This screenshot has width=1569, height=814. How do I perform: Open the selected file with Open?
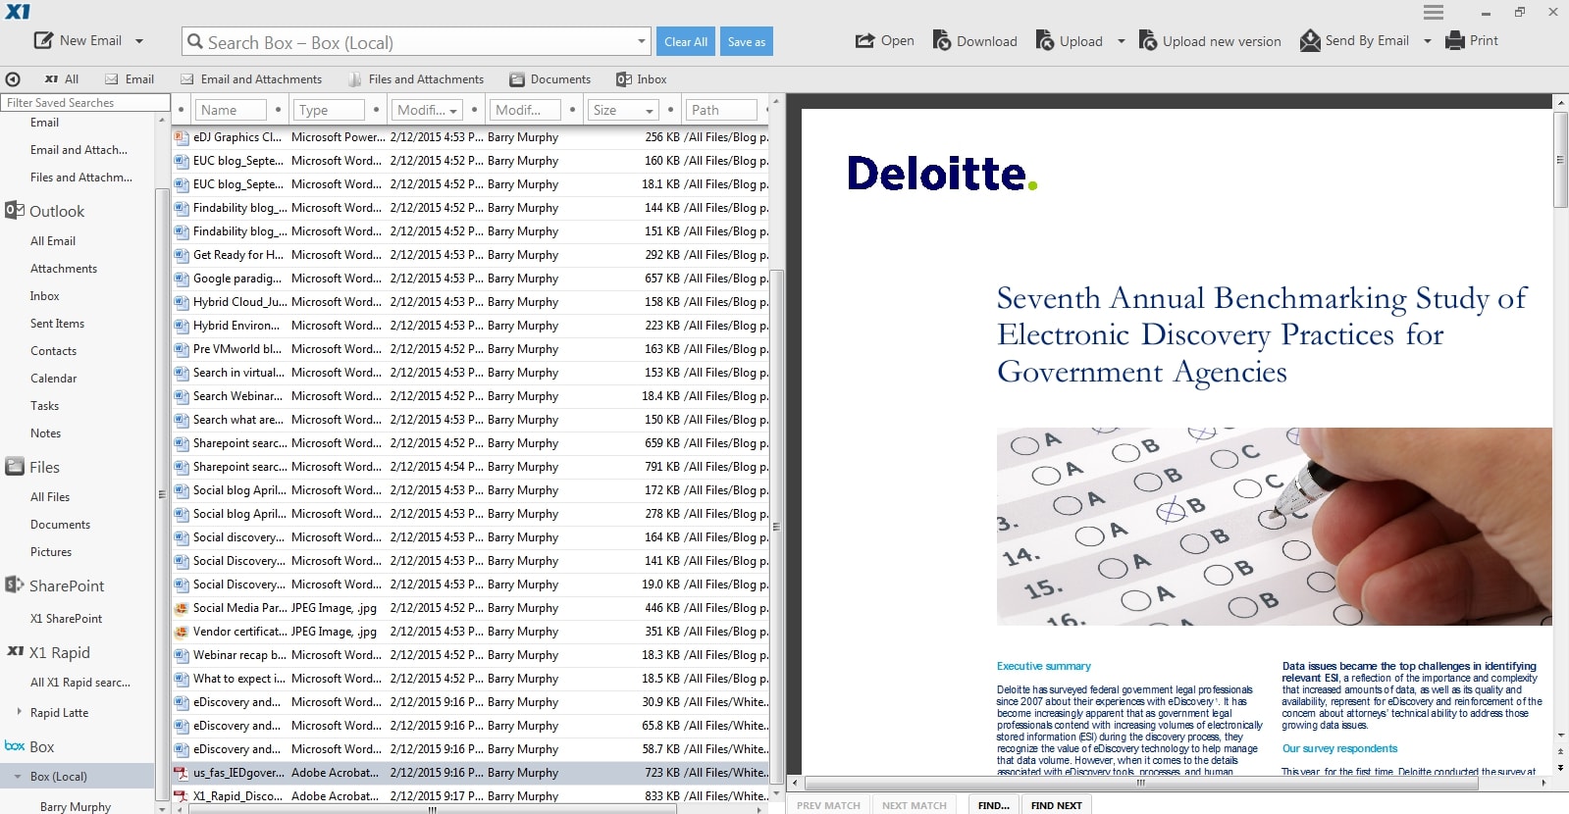[884, 40]
